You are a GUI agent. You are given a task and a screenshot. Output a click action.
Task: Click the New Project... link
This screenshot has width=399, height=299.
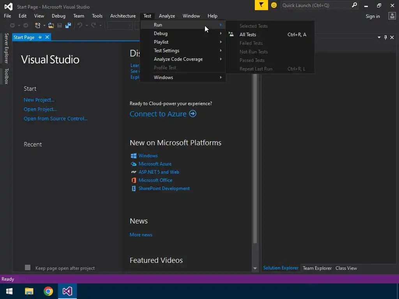coord(39,100)
